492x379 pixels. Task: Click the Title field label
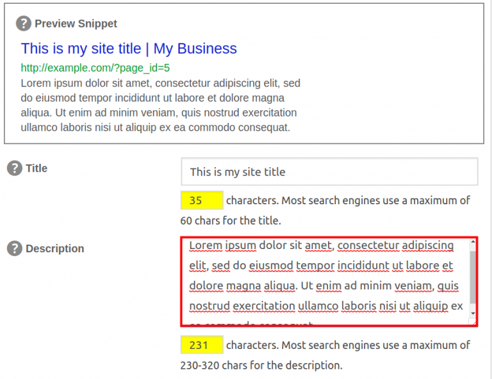pyautogui.click(x=37, y=168)
